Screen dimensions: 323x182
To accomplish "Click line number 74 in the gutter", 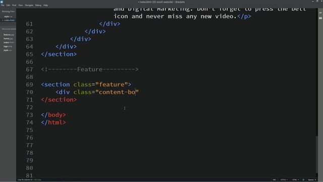I will [x=29, y=122].
